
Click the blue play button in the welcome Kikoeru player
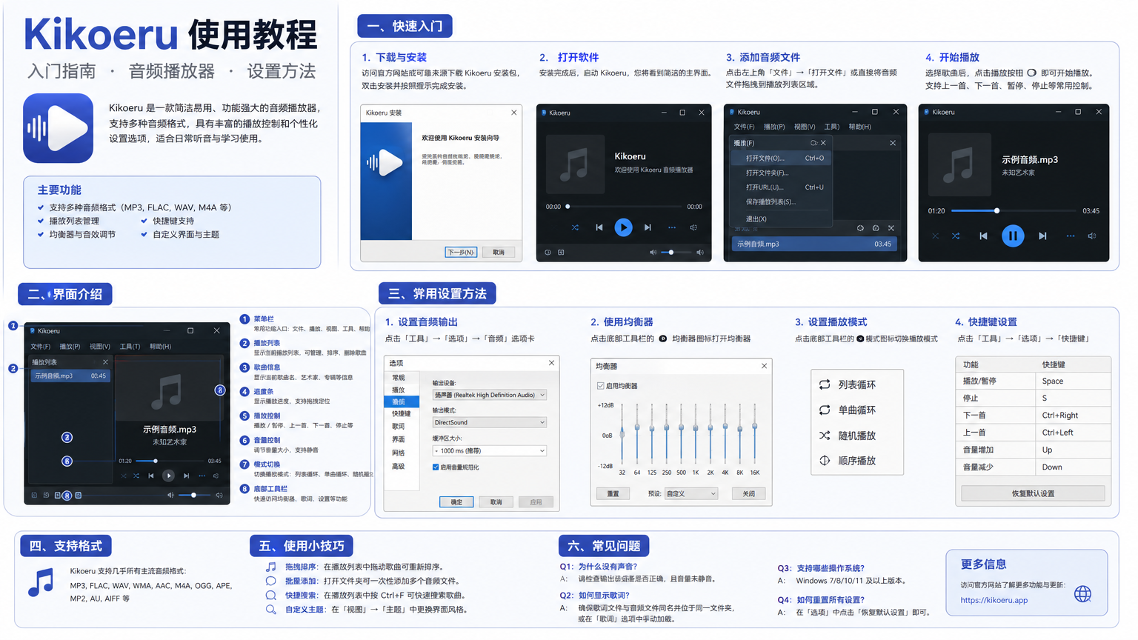623,227
